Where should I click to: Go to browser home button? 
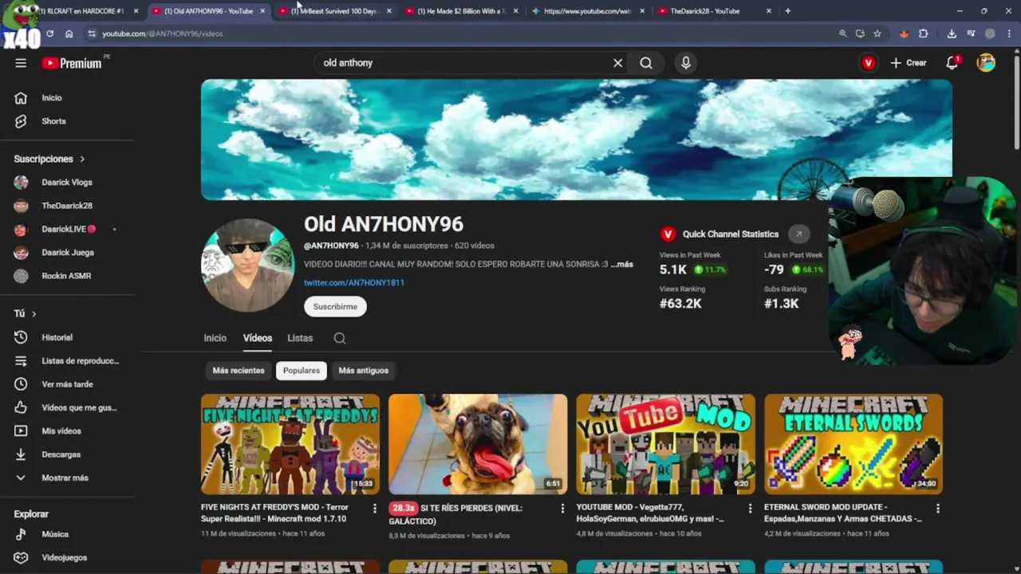69,33
